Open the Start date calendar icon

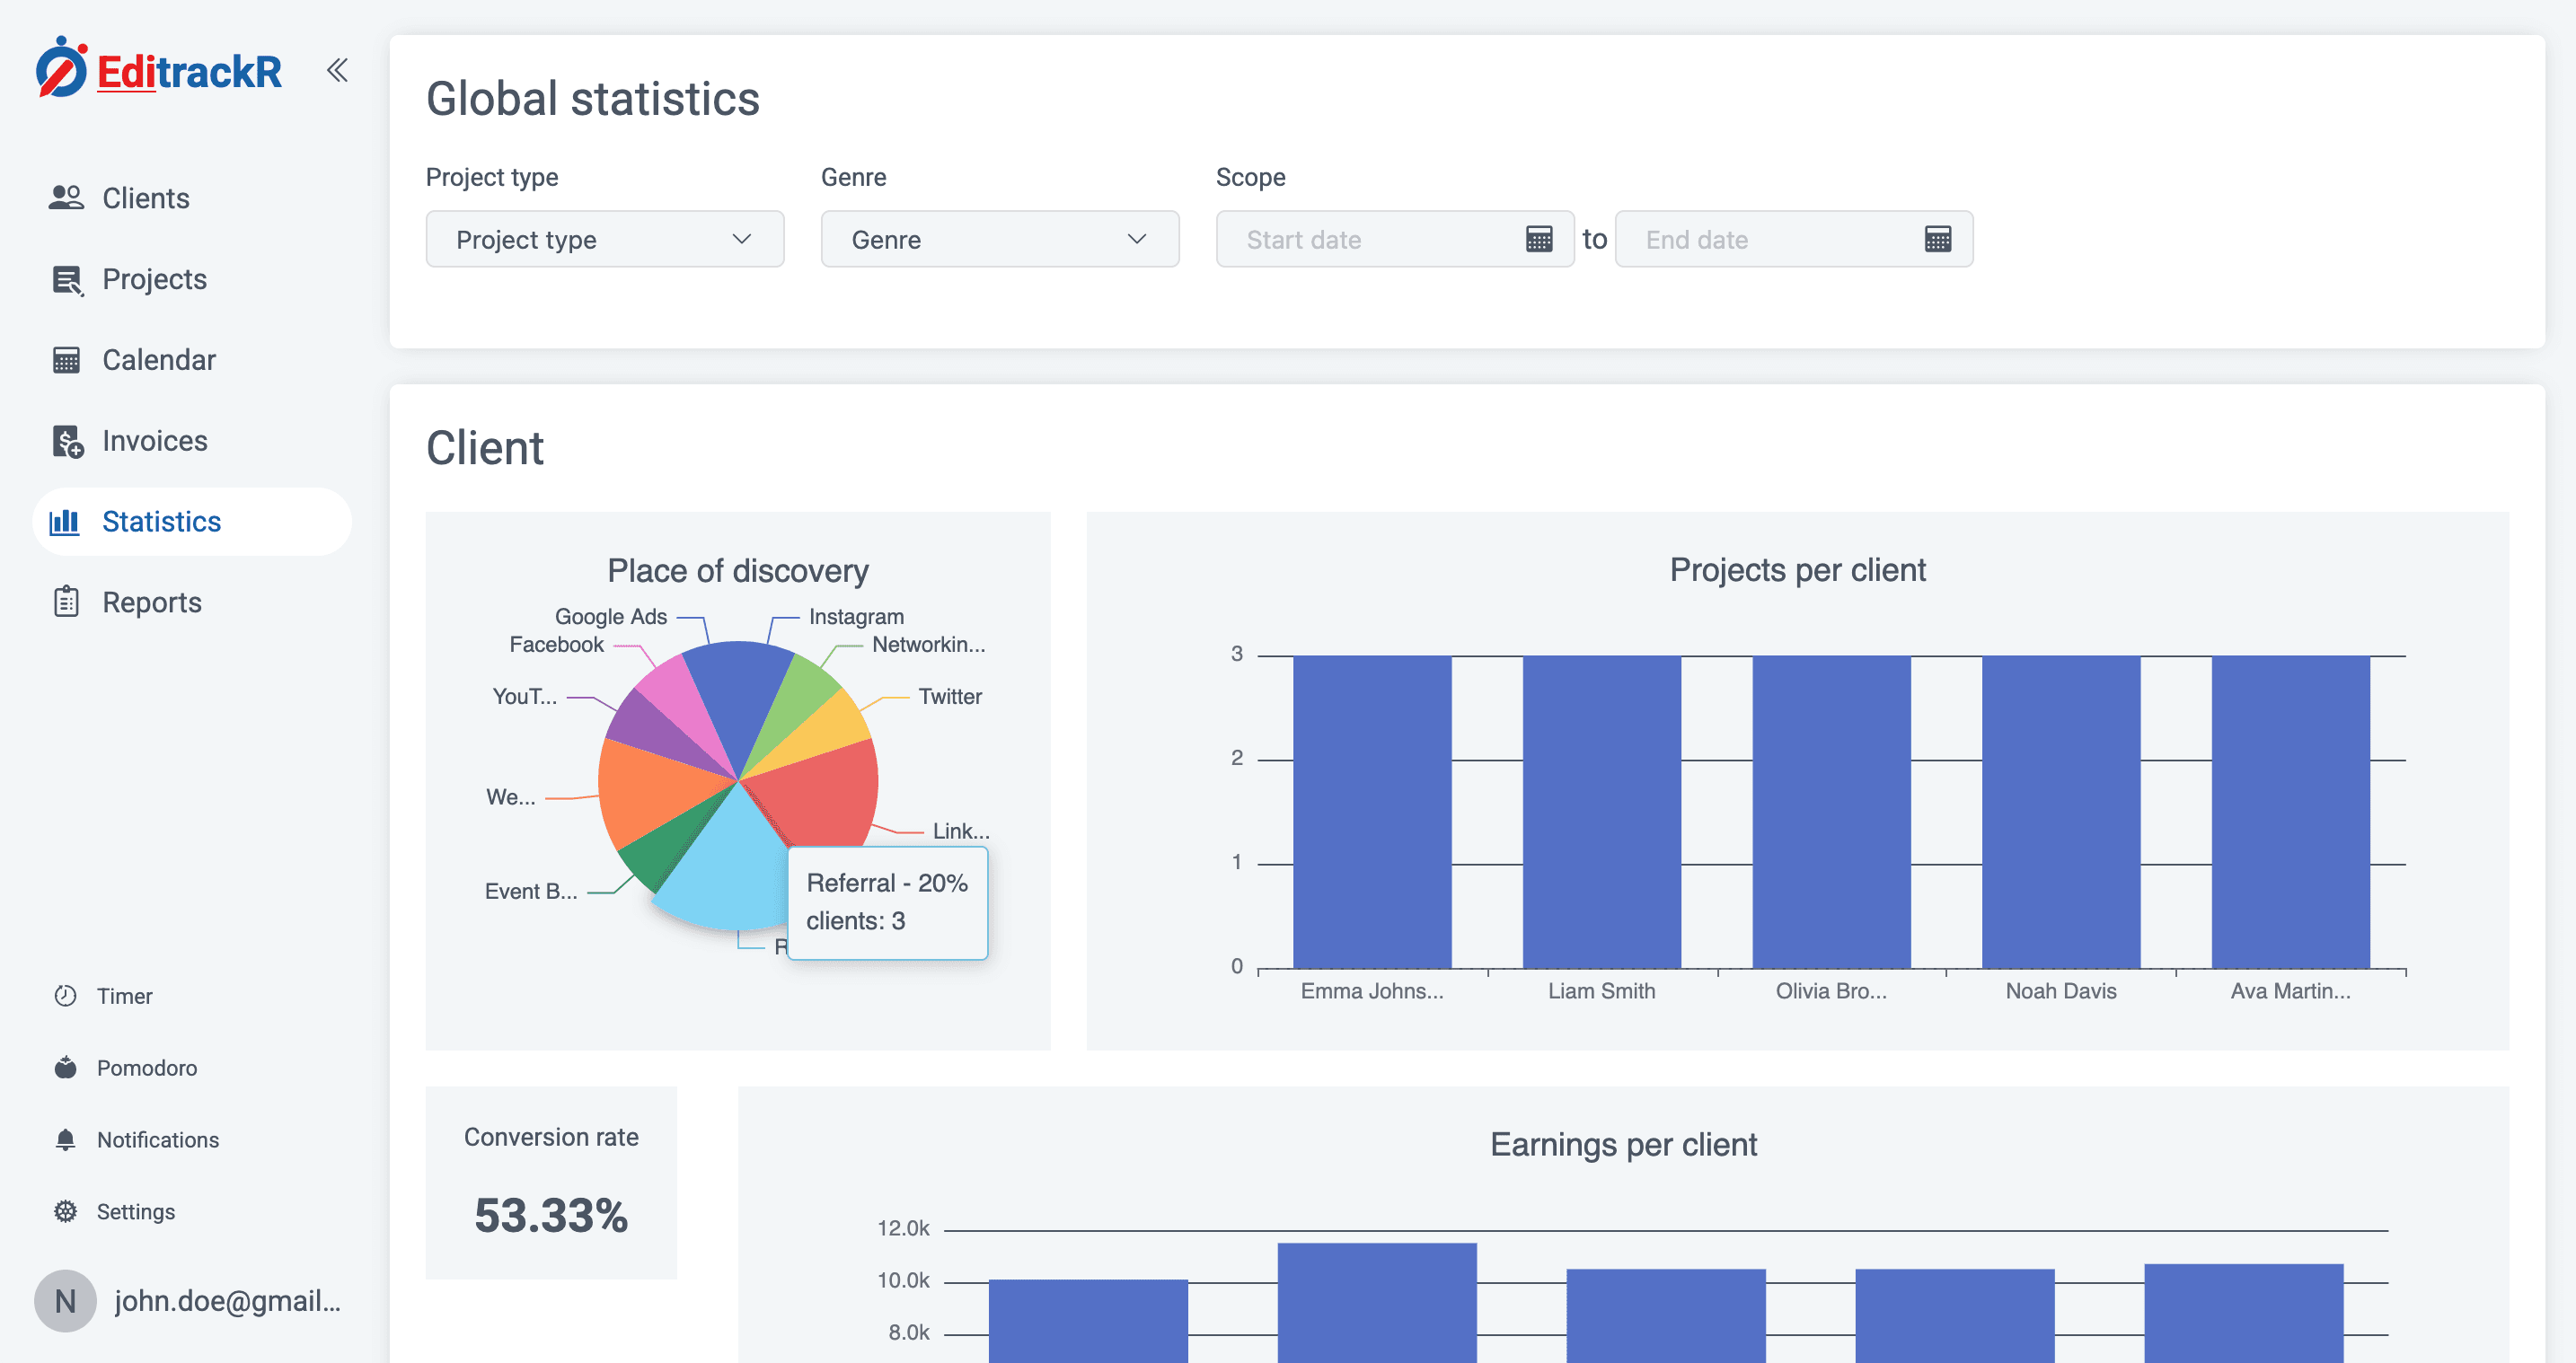coord(1538,239)
